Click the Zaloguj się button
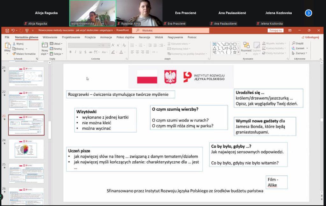The image size is (326, 206). pyautogui.click(x=275, y=31)
